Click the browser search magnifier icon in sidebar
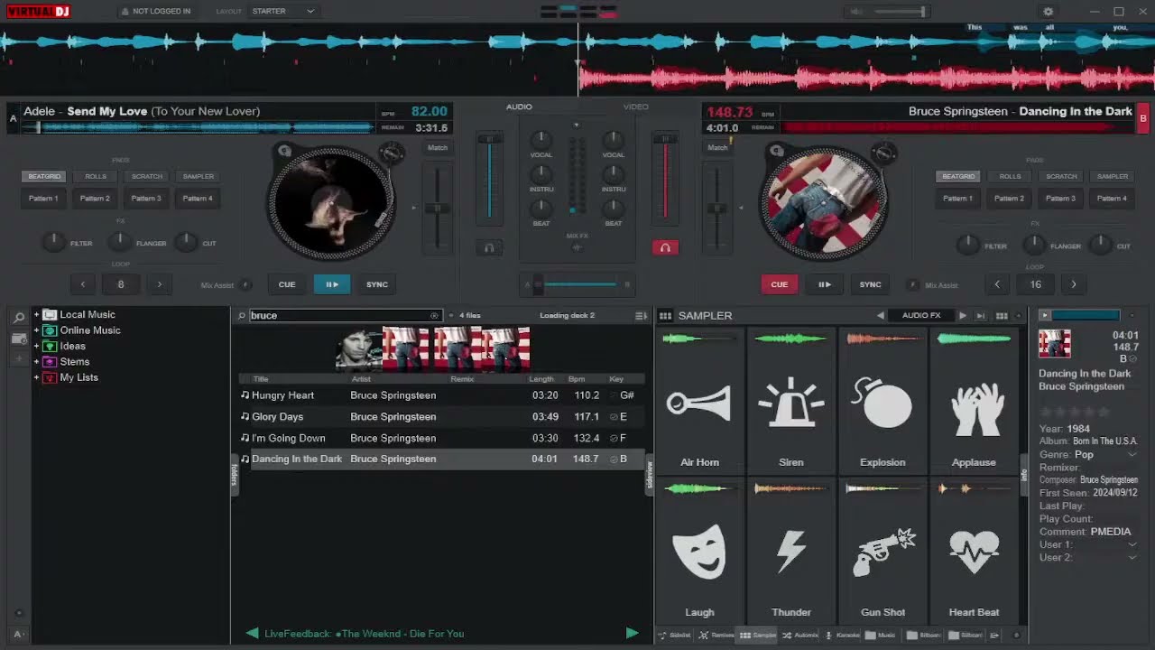This screenshot has width=1155, height=650. [x=19, y=318]
